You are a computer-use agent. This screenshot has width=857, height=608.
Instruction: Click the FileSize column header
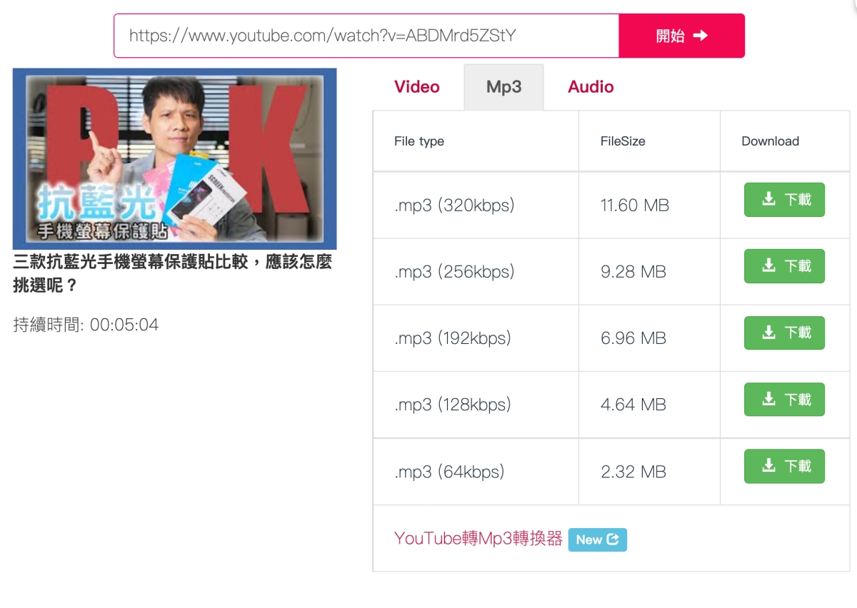(x=623, y=141)
